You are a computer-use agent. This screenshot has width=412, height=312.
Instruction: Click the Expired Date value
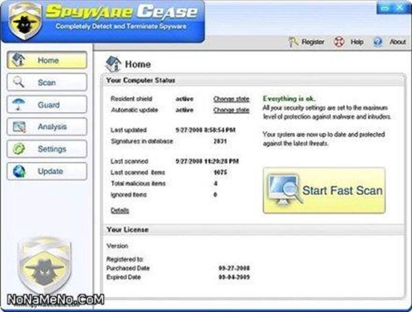pos(234,277)
